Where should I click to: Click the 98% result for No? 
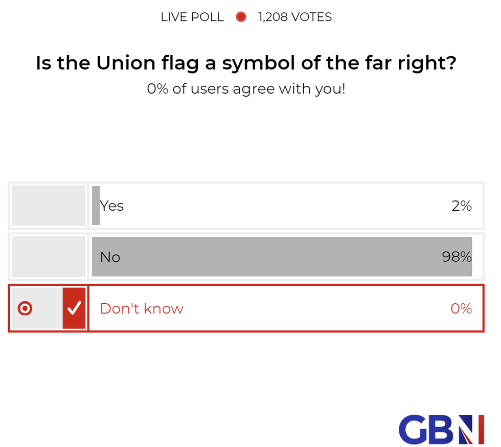(457, 257)
